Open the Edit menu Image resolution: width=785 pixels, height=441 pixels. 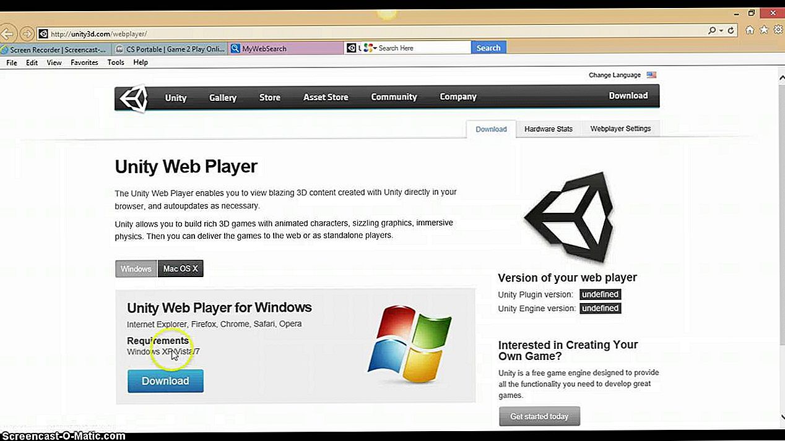[32, 62]
